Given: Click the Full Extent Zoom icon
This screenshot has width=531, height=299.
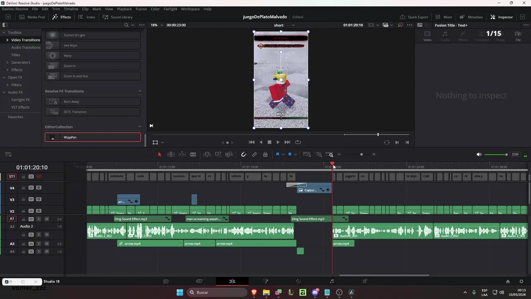Looking at the screenshot, I should pyautogui.click(x=307, y=154).
